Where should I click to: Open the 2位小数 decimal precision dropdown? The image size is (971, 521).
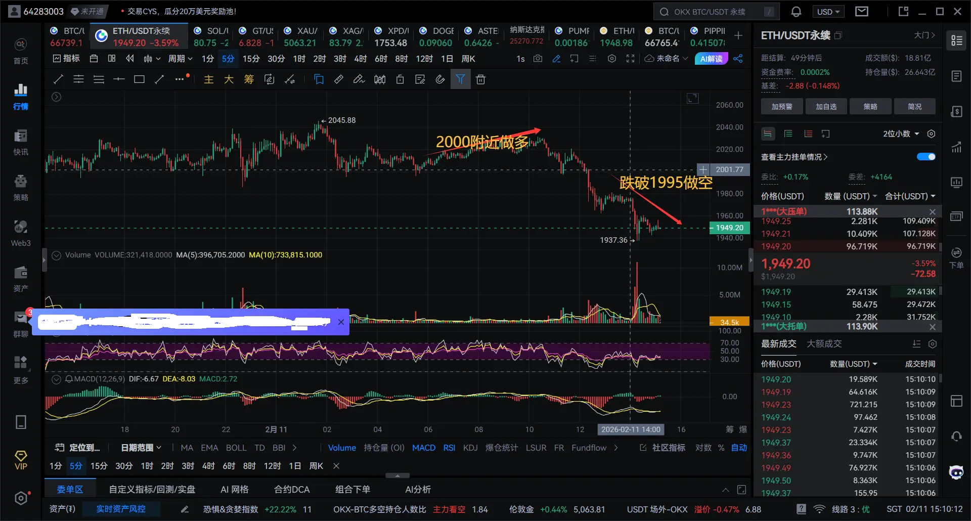[x=901, y=134]
